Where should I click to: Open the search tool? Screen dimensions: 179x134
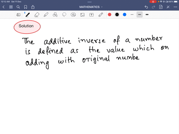click(18, 7)
